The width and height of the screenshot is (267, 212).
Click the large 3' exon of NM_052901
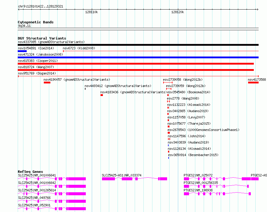(76, 209)
